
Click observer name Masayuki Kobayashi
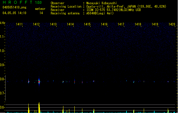point(102,3)
